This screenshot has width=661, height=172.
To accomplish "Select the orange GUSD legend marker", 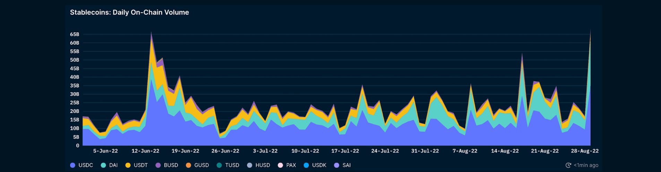I will 189,165.
